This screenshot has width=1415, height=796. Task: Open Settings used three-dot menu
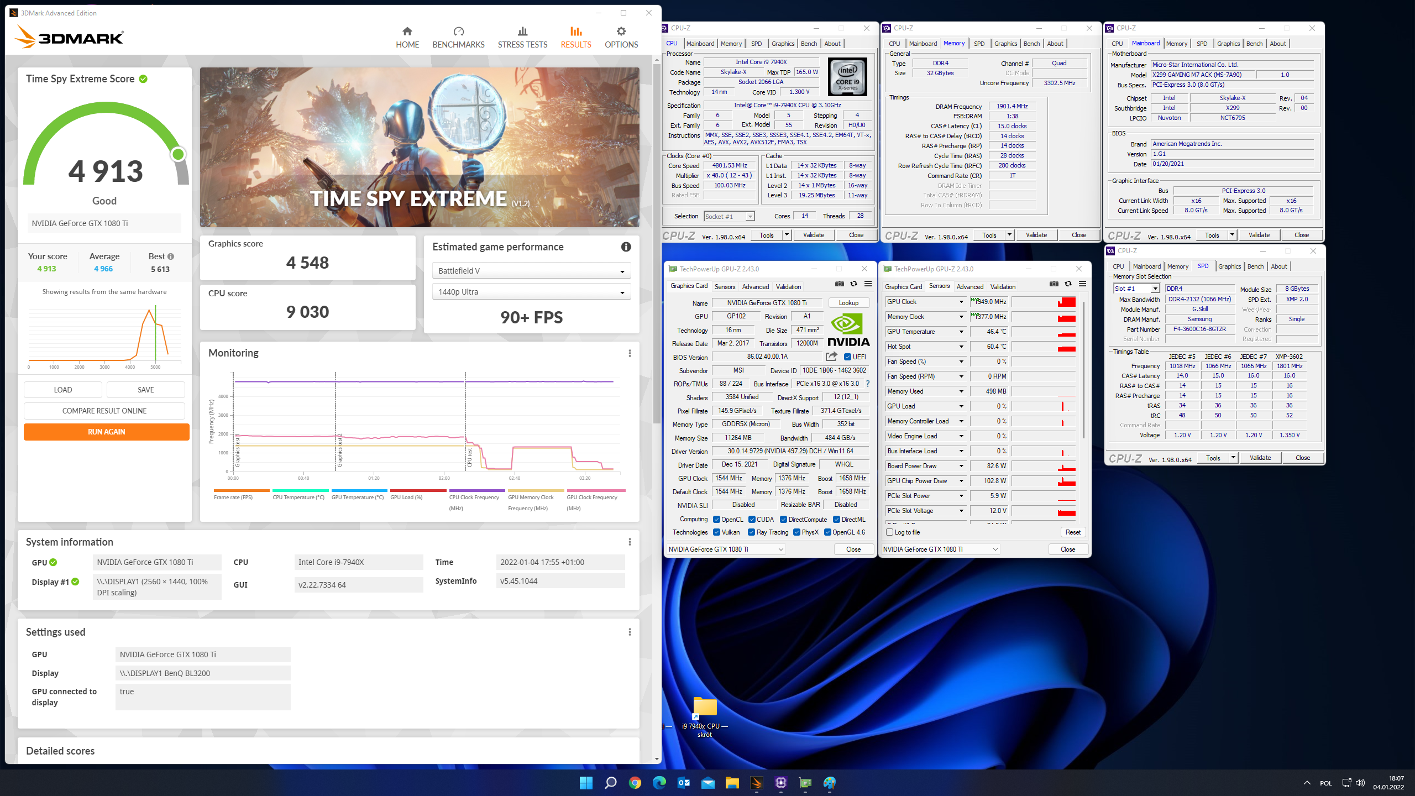tap(630, 632)
